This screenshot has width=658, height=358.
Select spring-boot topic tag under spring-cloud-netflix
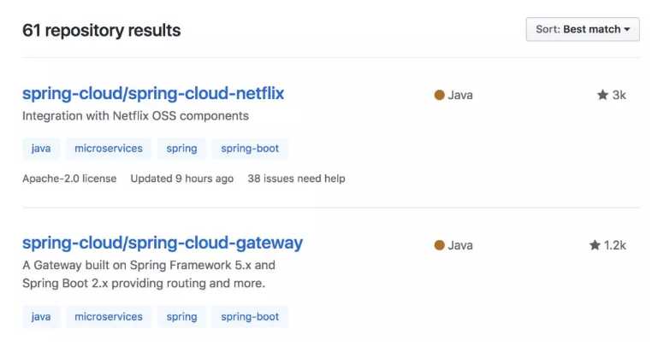click(x=250, y=149)
